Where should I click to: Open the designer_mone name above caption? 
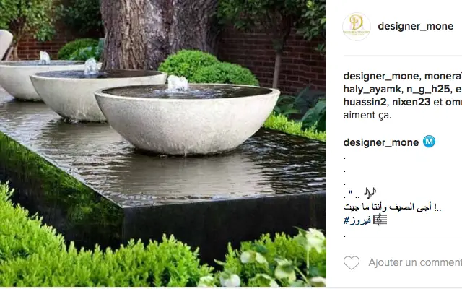[x=381, y=142]
